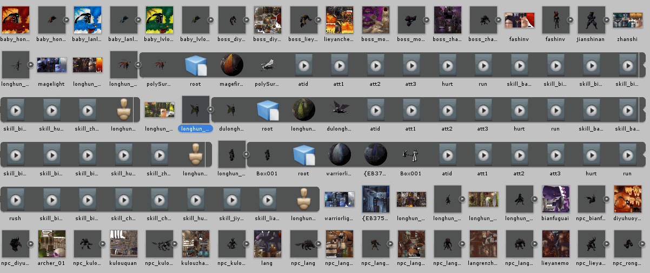Select the bianfuguai texture thumbnail
The image size is (650, 273).
tap(555, 200)
